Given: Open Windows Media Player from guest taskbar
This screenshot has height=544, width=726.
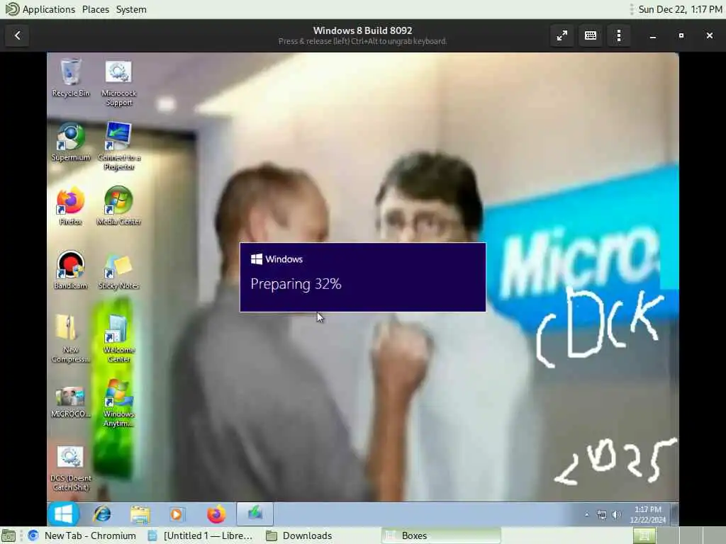Looking at the screenshot, I should click(x=177, y=514).
